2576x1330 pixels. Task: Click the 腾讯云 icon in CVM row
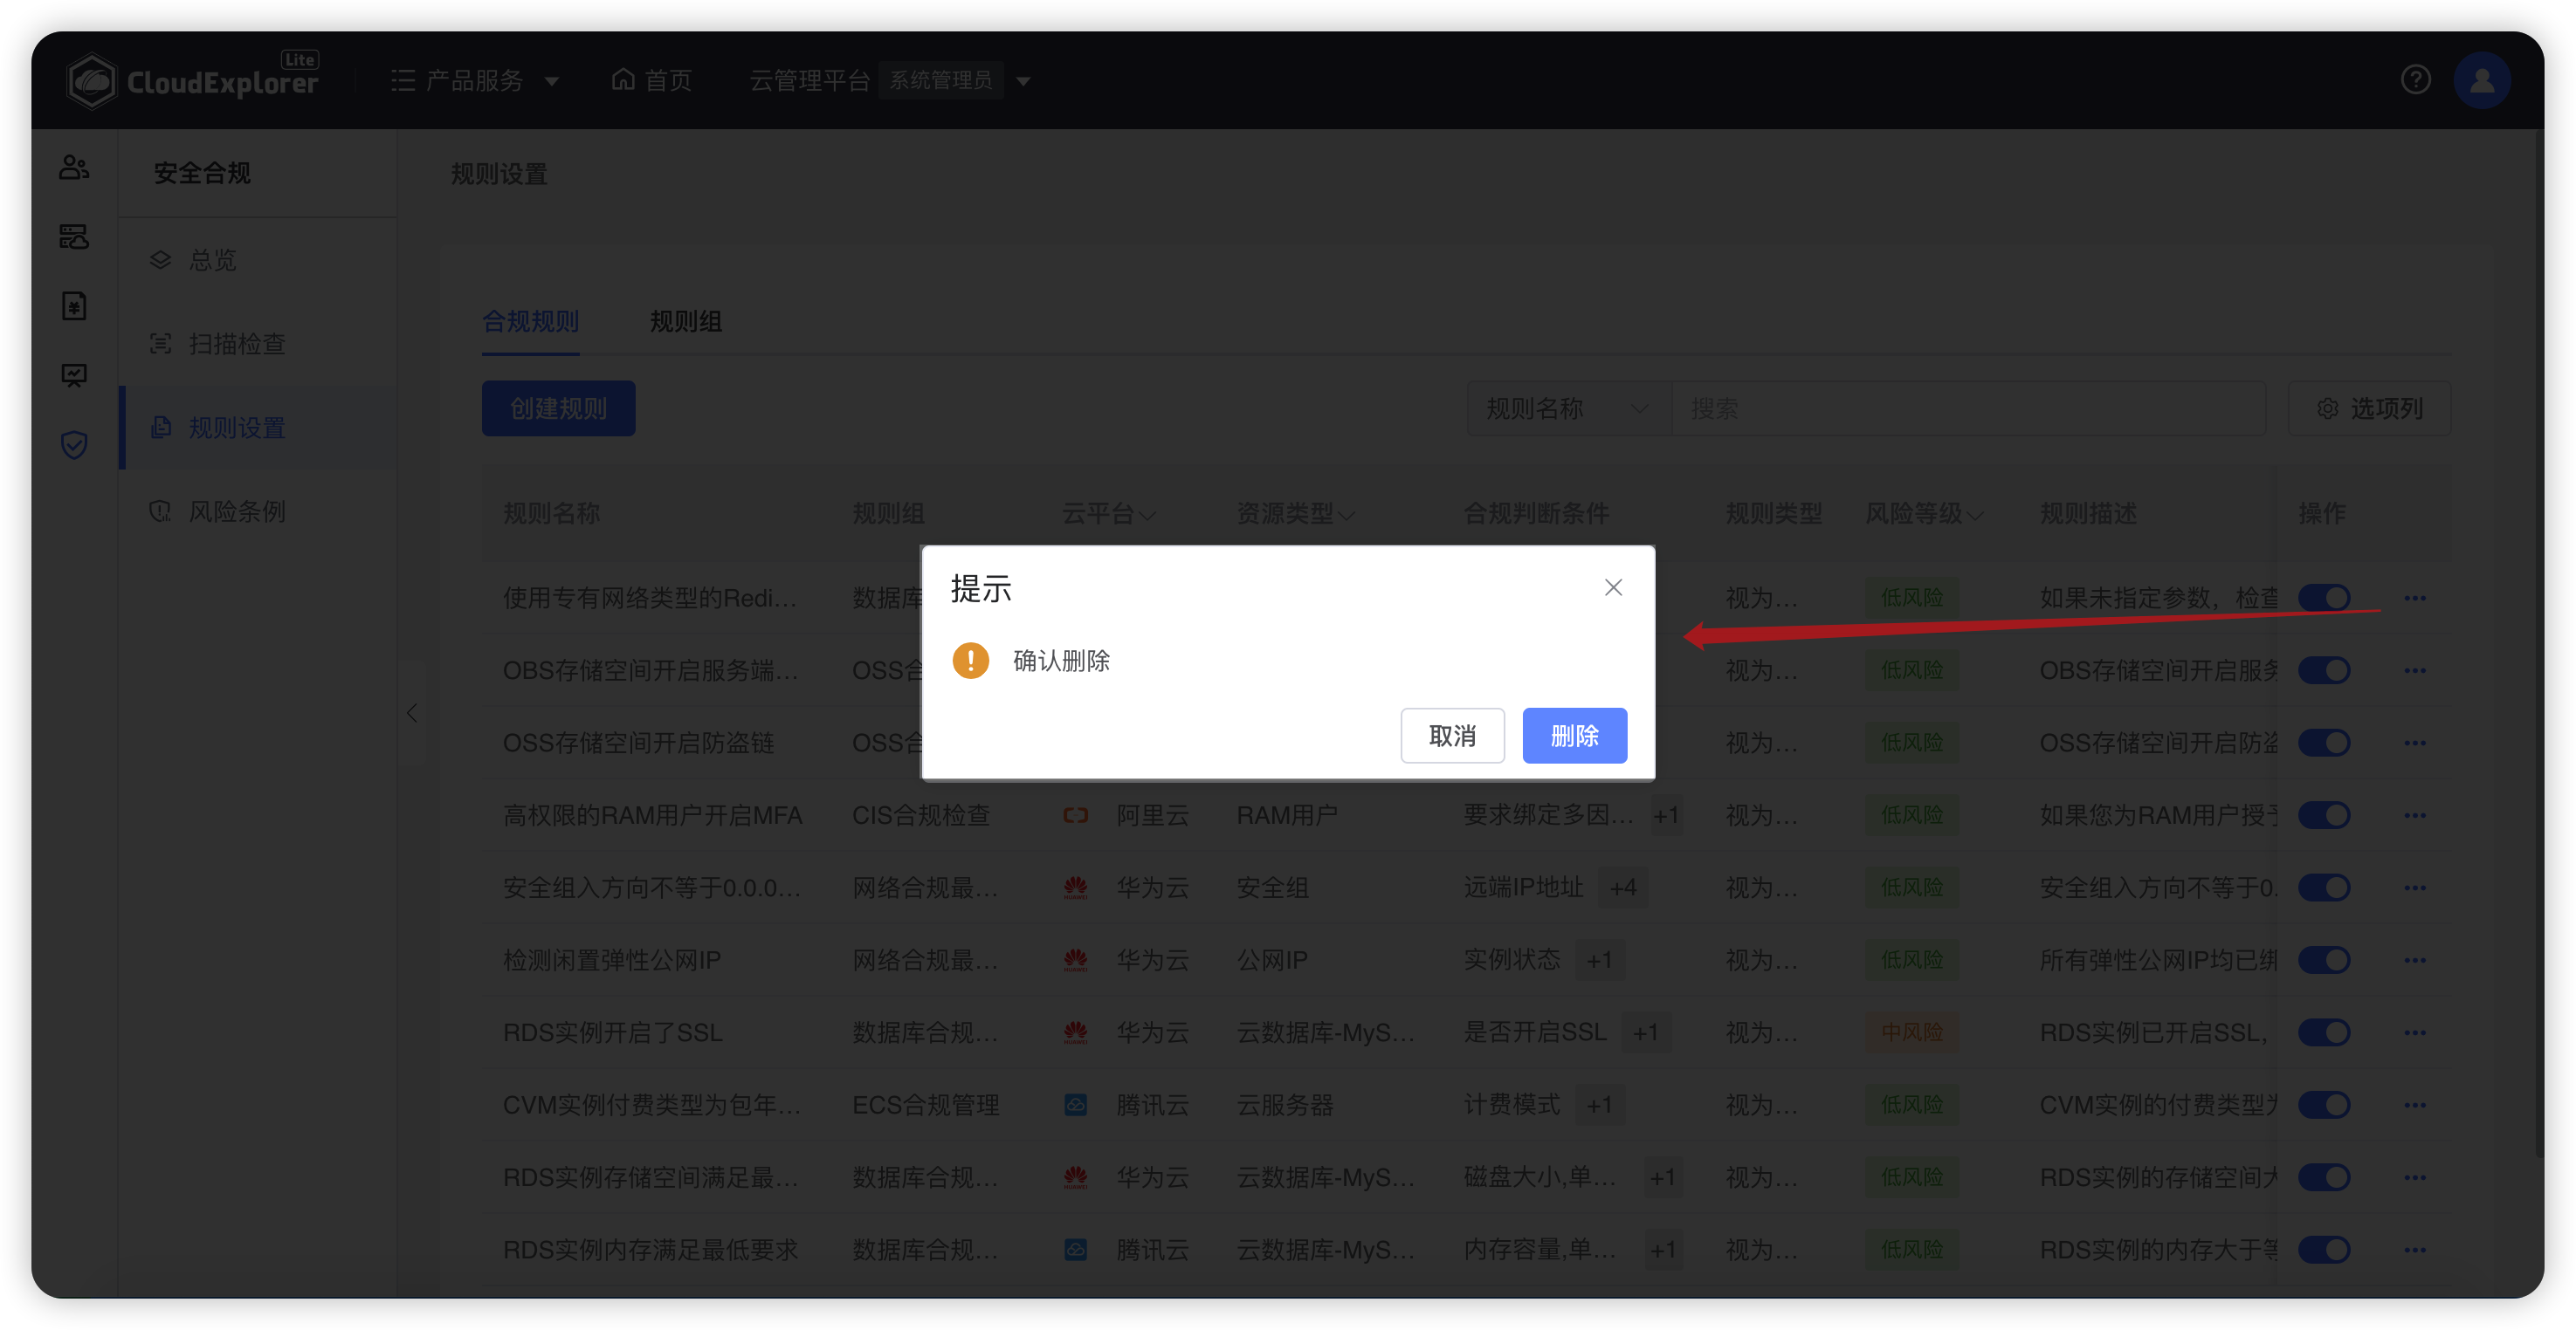(x=1075, y=1105)
